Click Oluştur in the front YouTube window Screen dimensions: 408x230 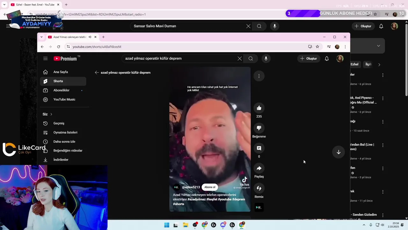(309, 58)
